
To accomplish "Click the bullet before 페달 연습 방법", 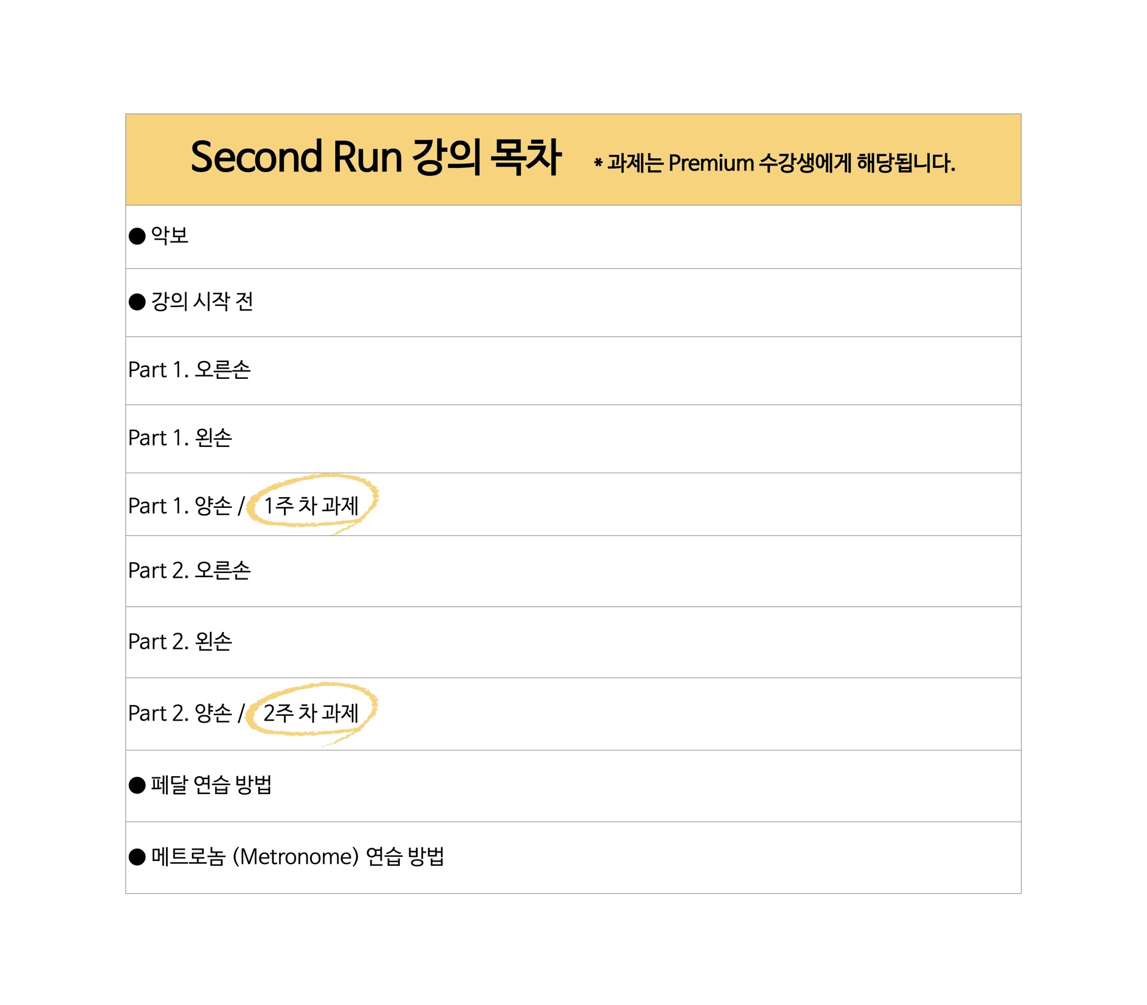I will pyautogui.click(x=137, y=785).
